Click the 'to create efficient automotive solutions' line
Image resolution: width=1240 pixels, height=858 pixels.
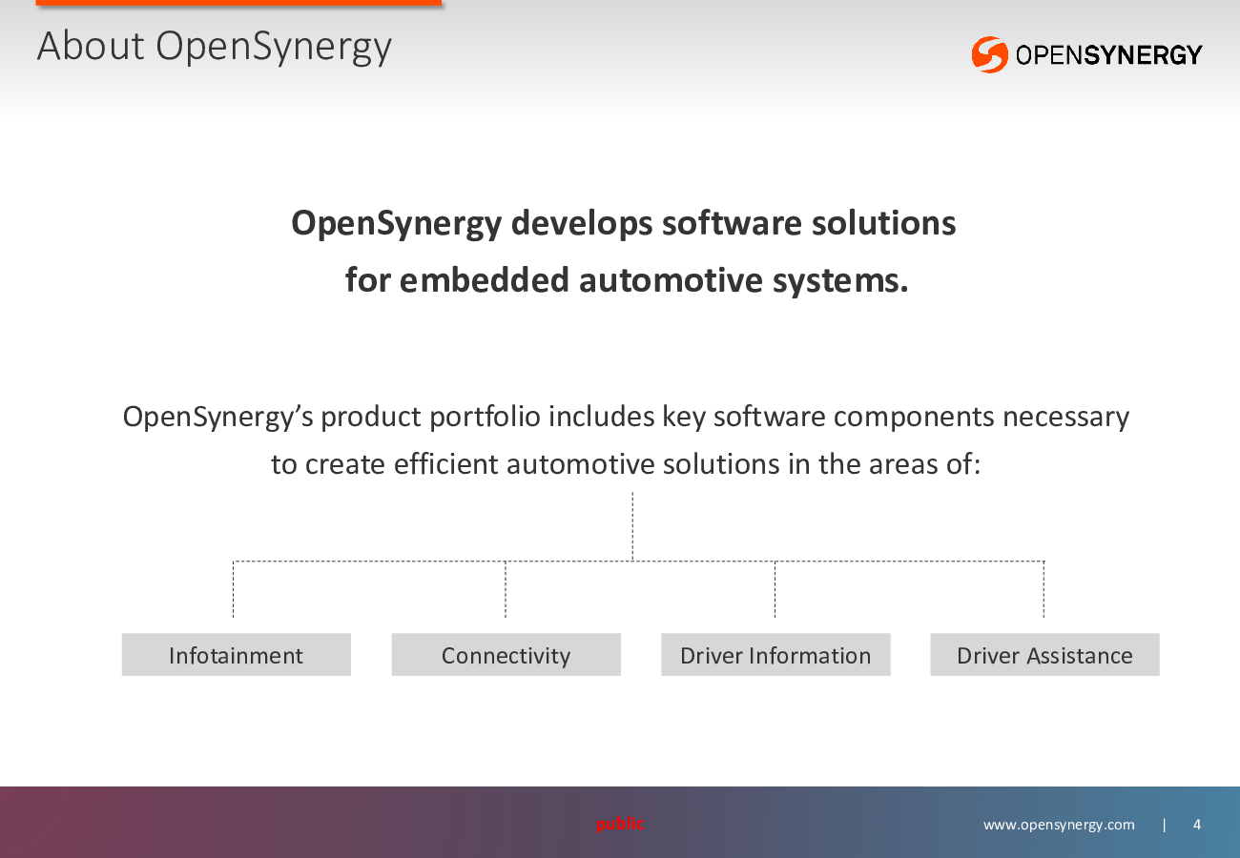[x=626, y=464]
